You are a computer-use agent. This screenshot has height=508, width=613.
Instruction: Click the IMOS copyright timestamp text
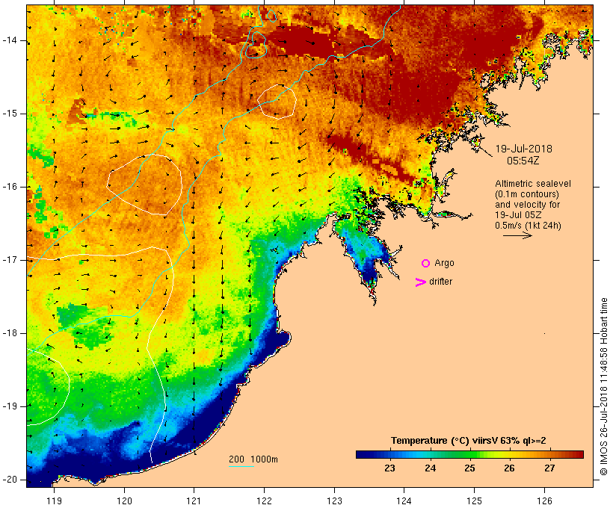pos(603,387)
